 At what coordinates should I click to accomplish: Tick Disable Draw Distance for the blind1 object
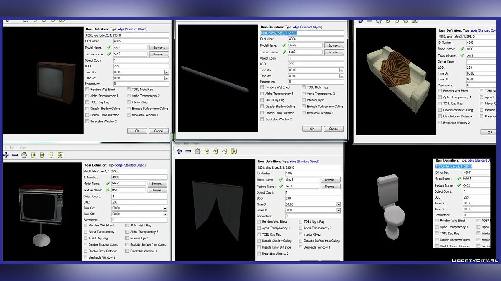pos(259,247)
